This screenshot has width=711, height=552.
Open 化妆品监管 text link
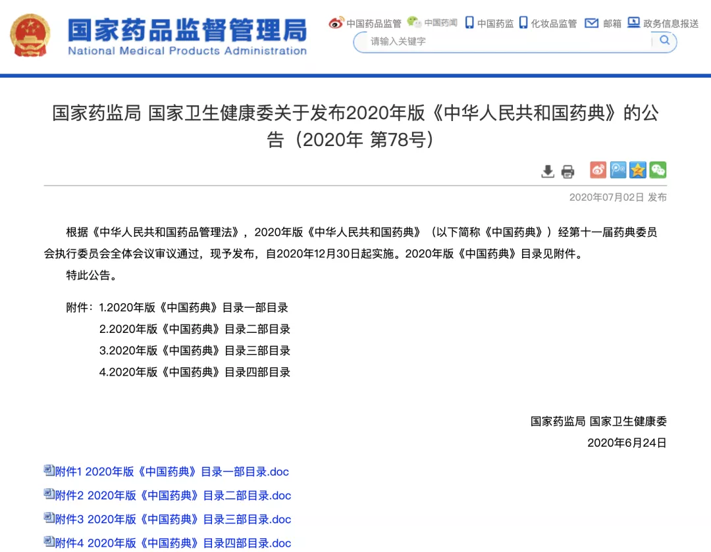pos(554,24)
